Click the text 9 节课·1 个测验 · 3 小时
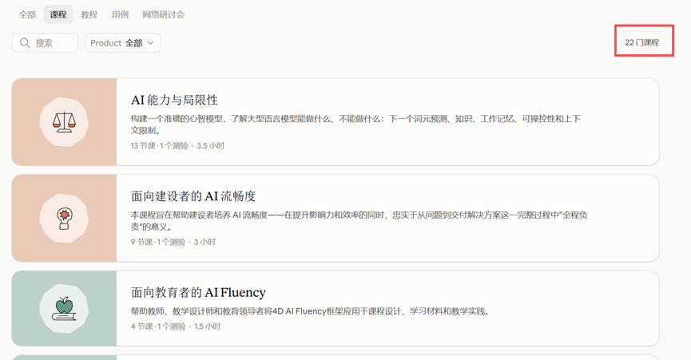The height and width of the screenshot is (360, 691). point(173,242)
